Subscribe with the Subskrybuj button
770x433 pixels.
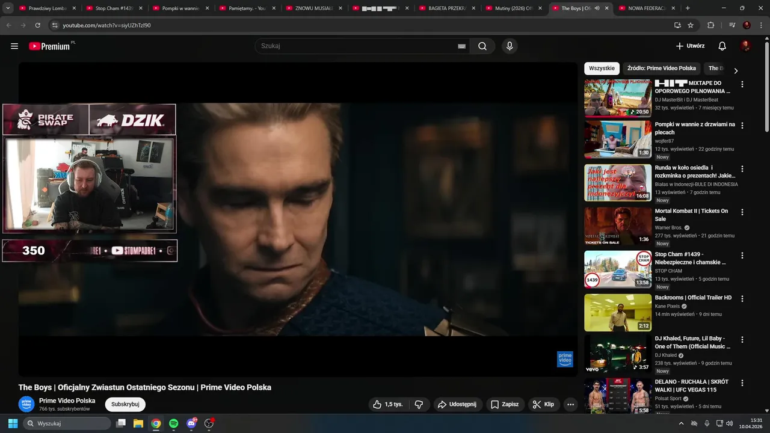125,404
